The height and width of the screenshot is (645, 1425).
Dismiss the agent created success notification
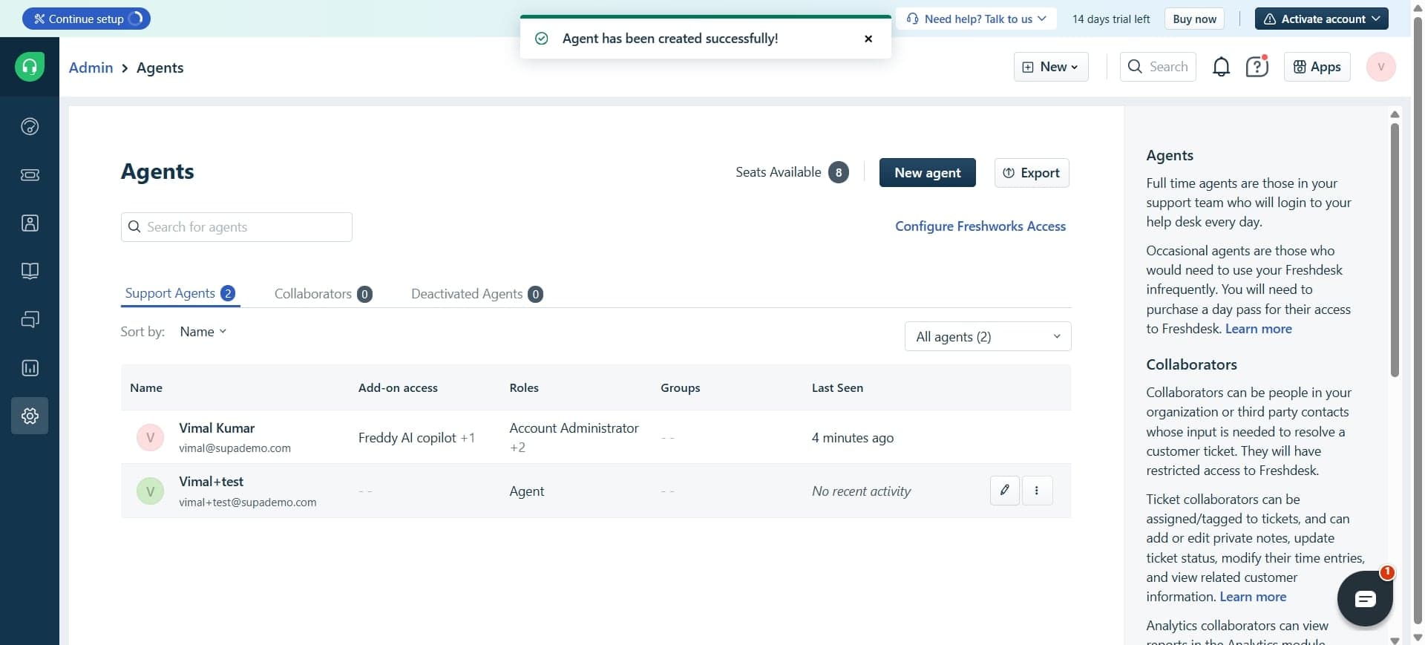(x=868, y=39)
